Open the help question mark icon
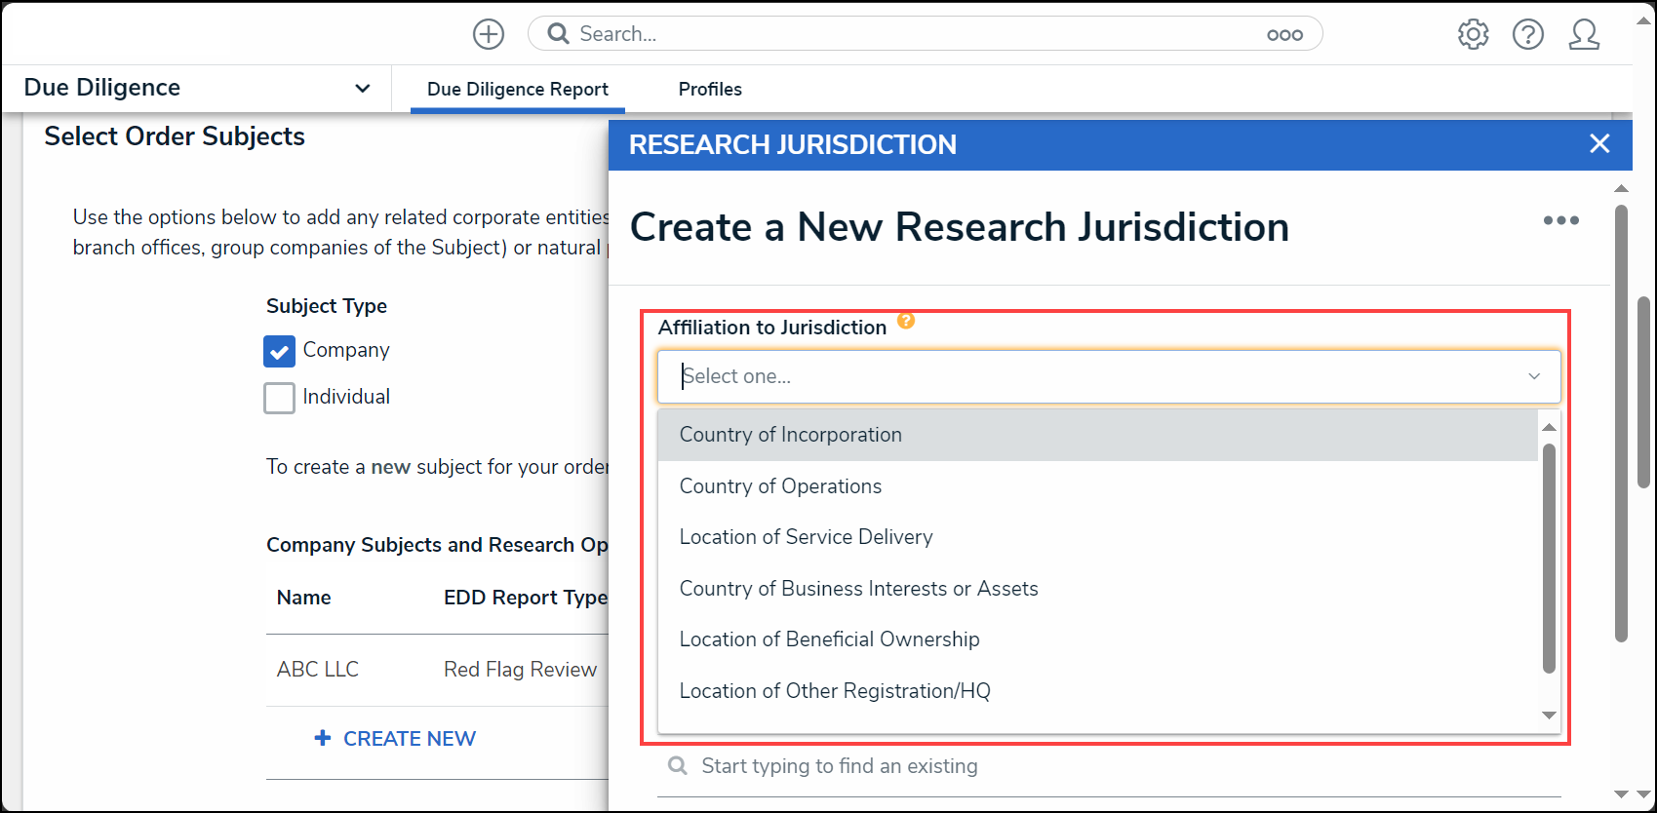Viewport: 1657px width, 813px height. click(1528, 34)
